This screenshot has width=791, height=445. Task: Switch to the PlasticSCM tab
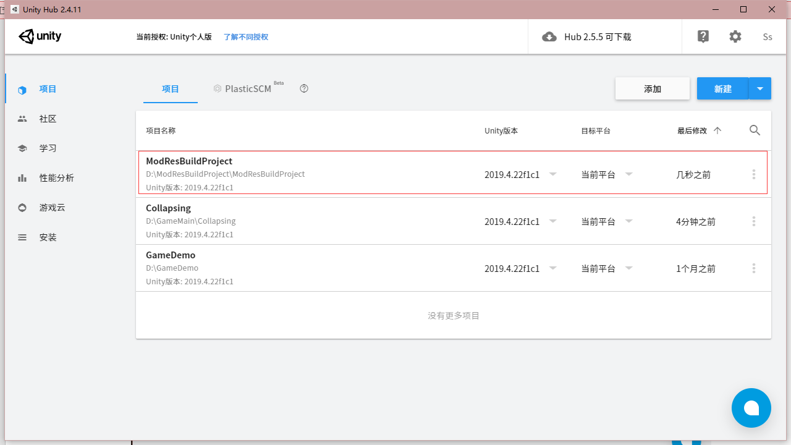[x=248, y=88]
